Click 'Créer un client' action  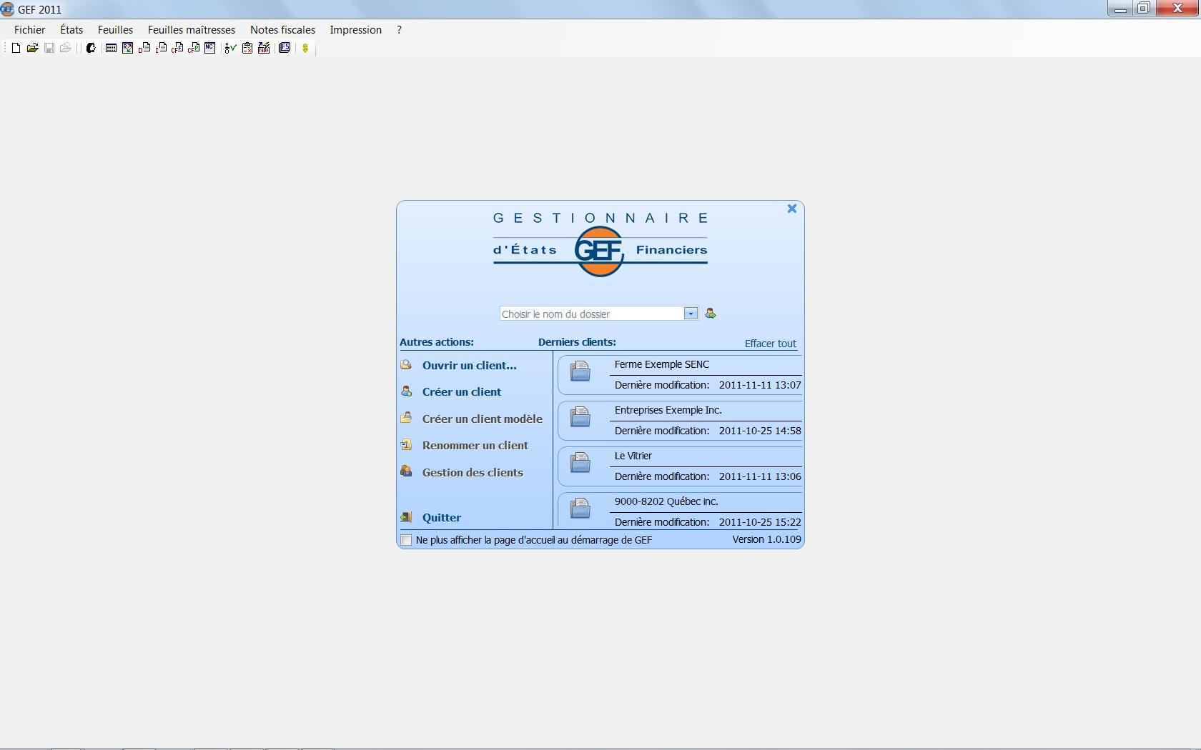(x=462, y=392)
